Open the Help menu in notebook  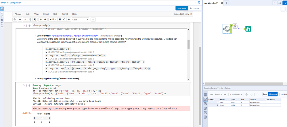click(74, 14)
